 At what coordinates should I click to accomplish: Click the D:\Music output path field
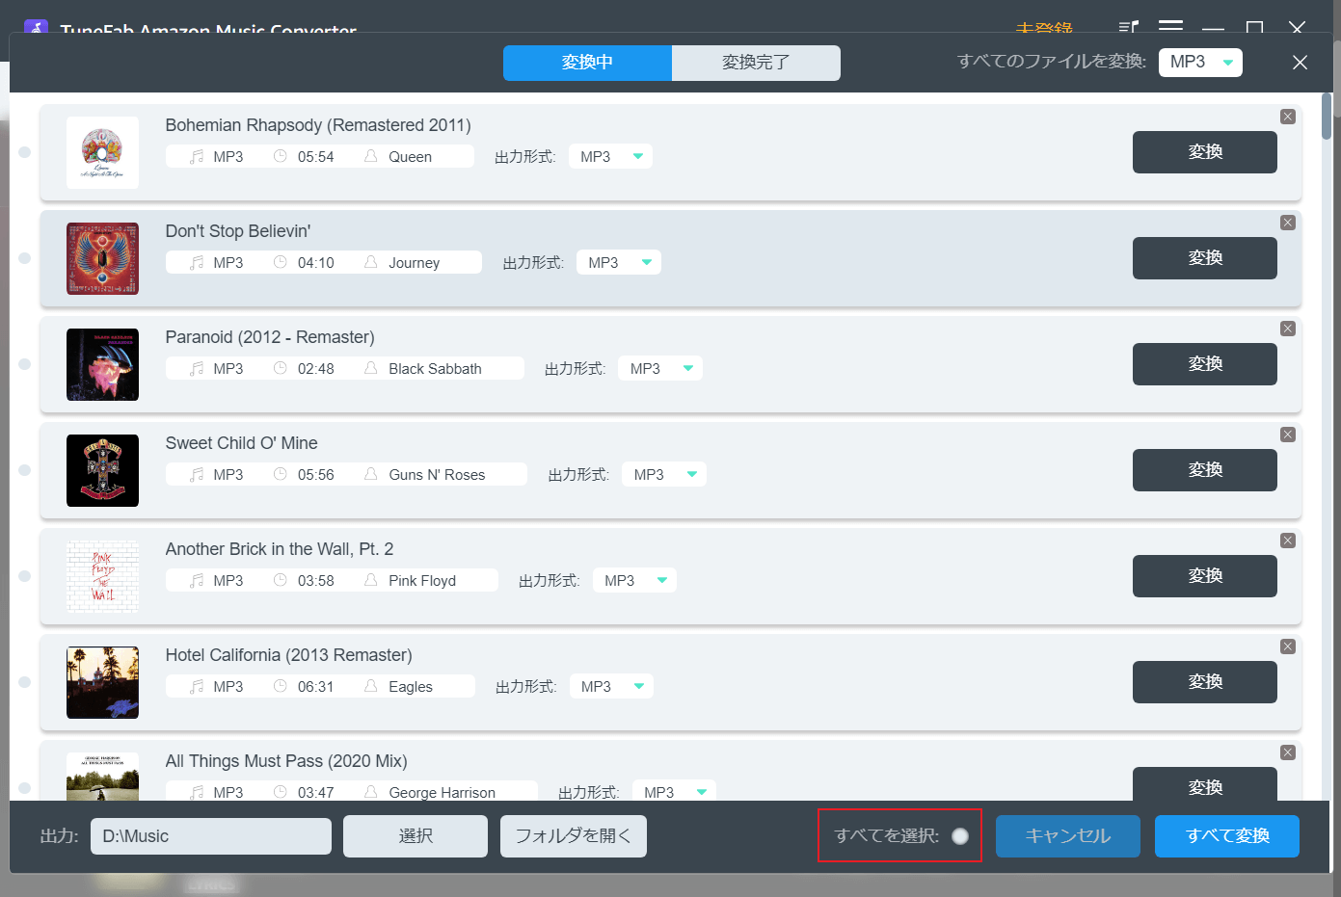[x=211, y=836]
